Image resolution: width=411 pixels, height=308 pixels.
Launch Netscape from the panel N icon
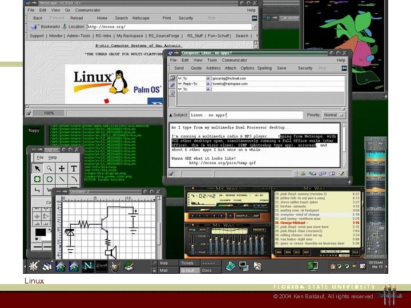(88, 266)
